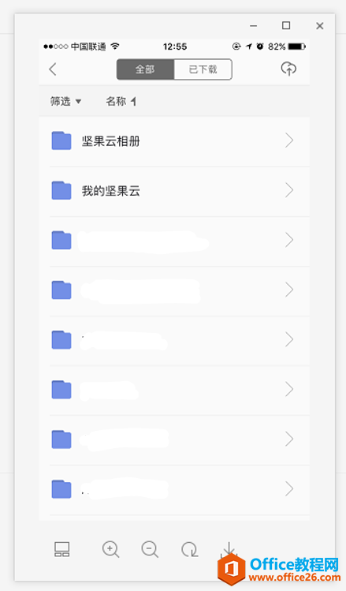Click the zoom in magnifier icon
This screenshot has width=346, height=591.
point(110,549)
